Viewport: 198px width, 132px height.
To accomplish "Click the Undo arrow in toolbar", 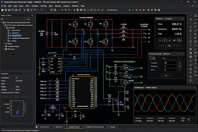I will point(35,10).
